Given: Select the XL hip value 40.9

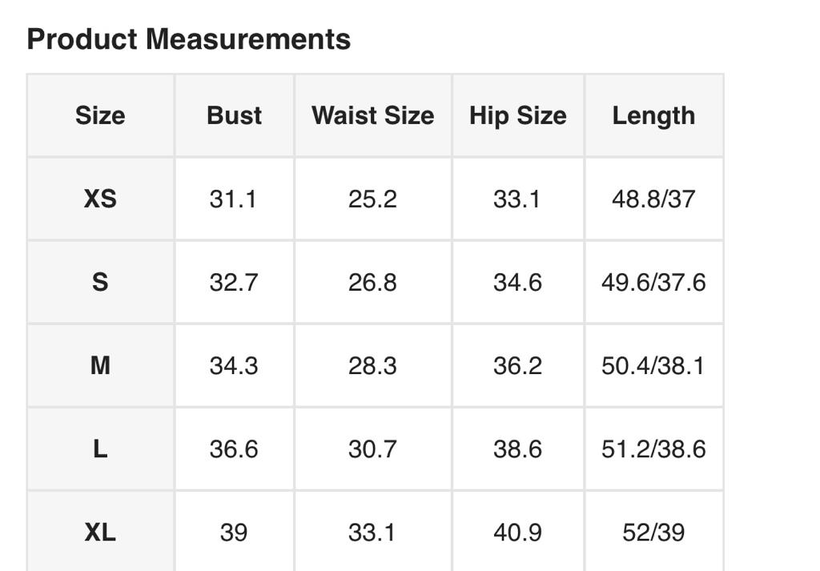Looking at the screenshot, I should [517, 532].
